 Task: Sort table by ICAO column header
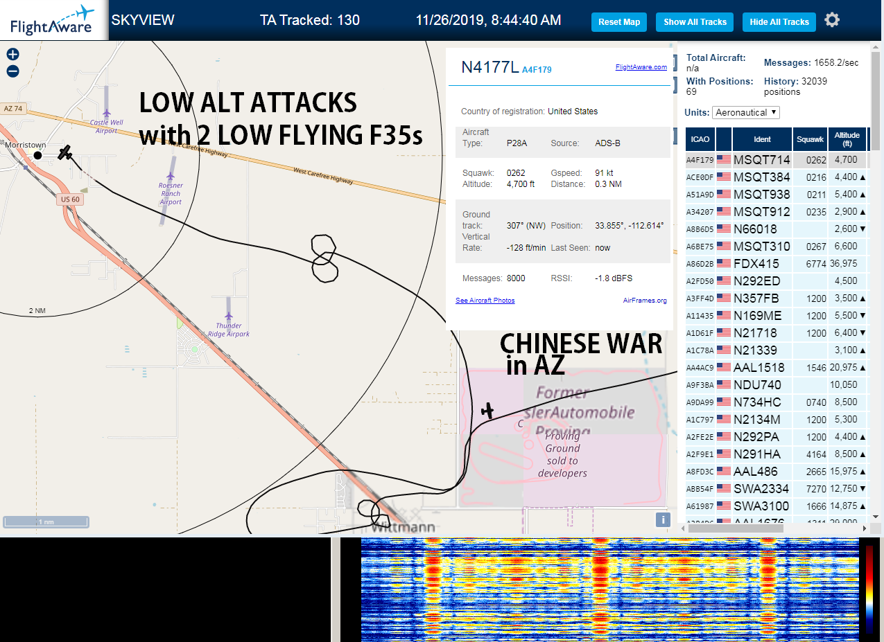[700, 139]
